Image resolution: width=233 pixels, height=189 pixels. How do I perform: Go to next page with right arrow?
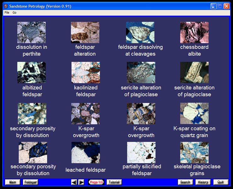tap(81, 182)
